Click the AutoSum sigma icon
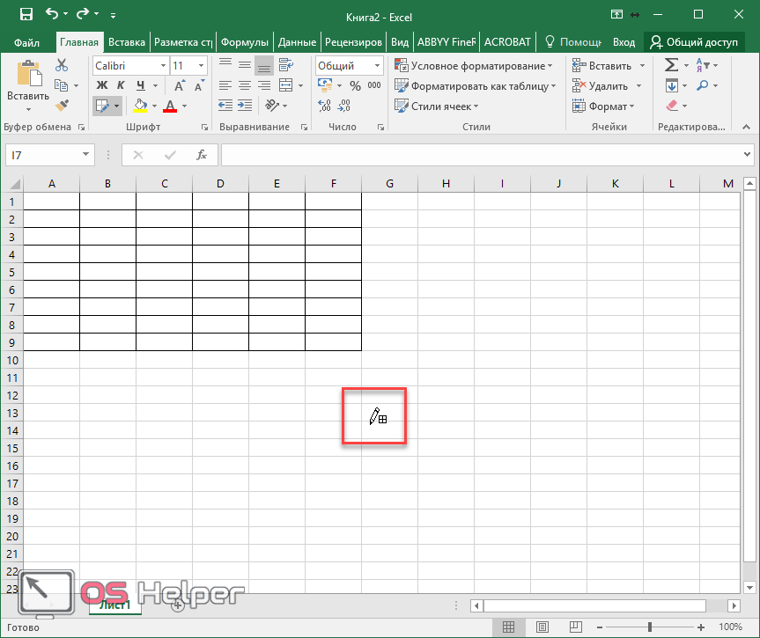760x638 pixels. tap(671, 65)
